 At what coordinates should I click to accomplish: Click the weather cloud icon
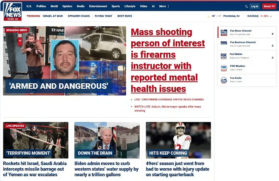click(209, 16)
